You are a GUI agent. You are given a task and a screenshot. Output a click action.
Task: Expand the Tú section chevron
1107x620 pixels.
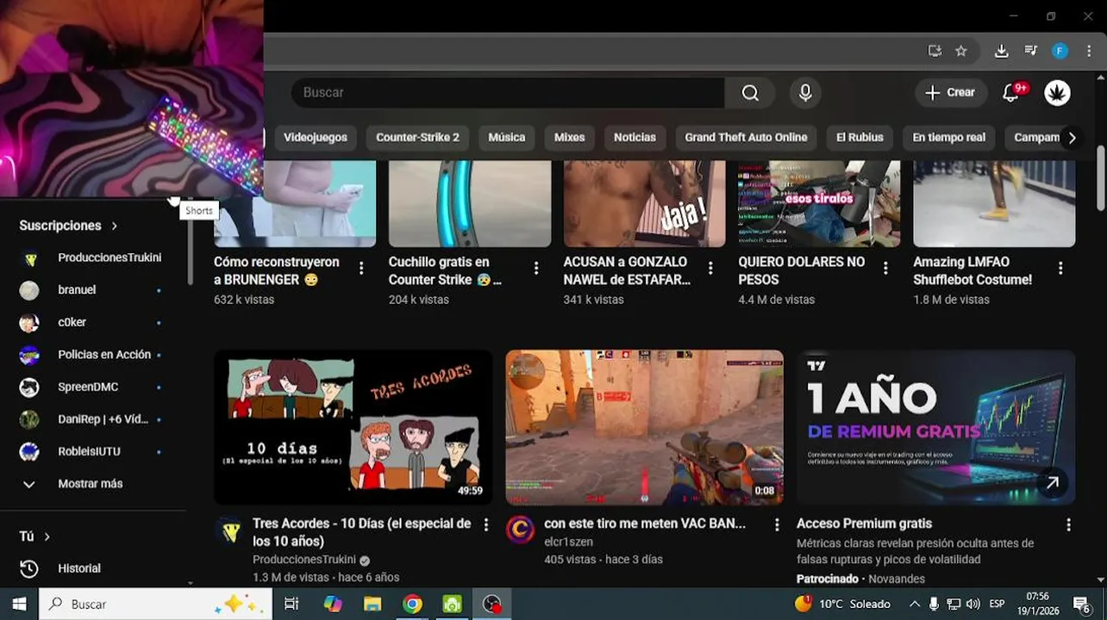point(47,536)
